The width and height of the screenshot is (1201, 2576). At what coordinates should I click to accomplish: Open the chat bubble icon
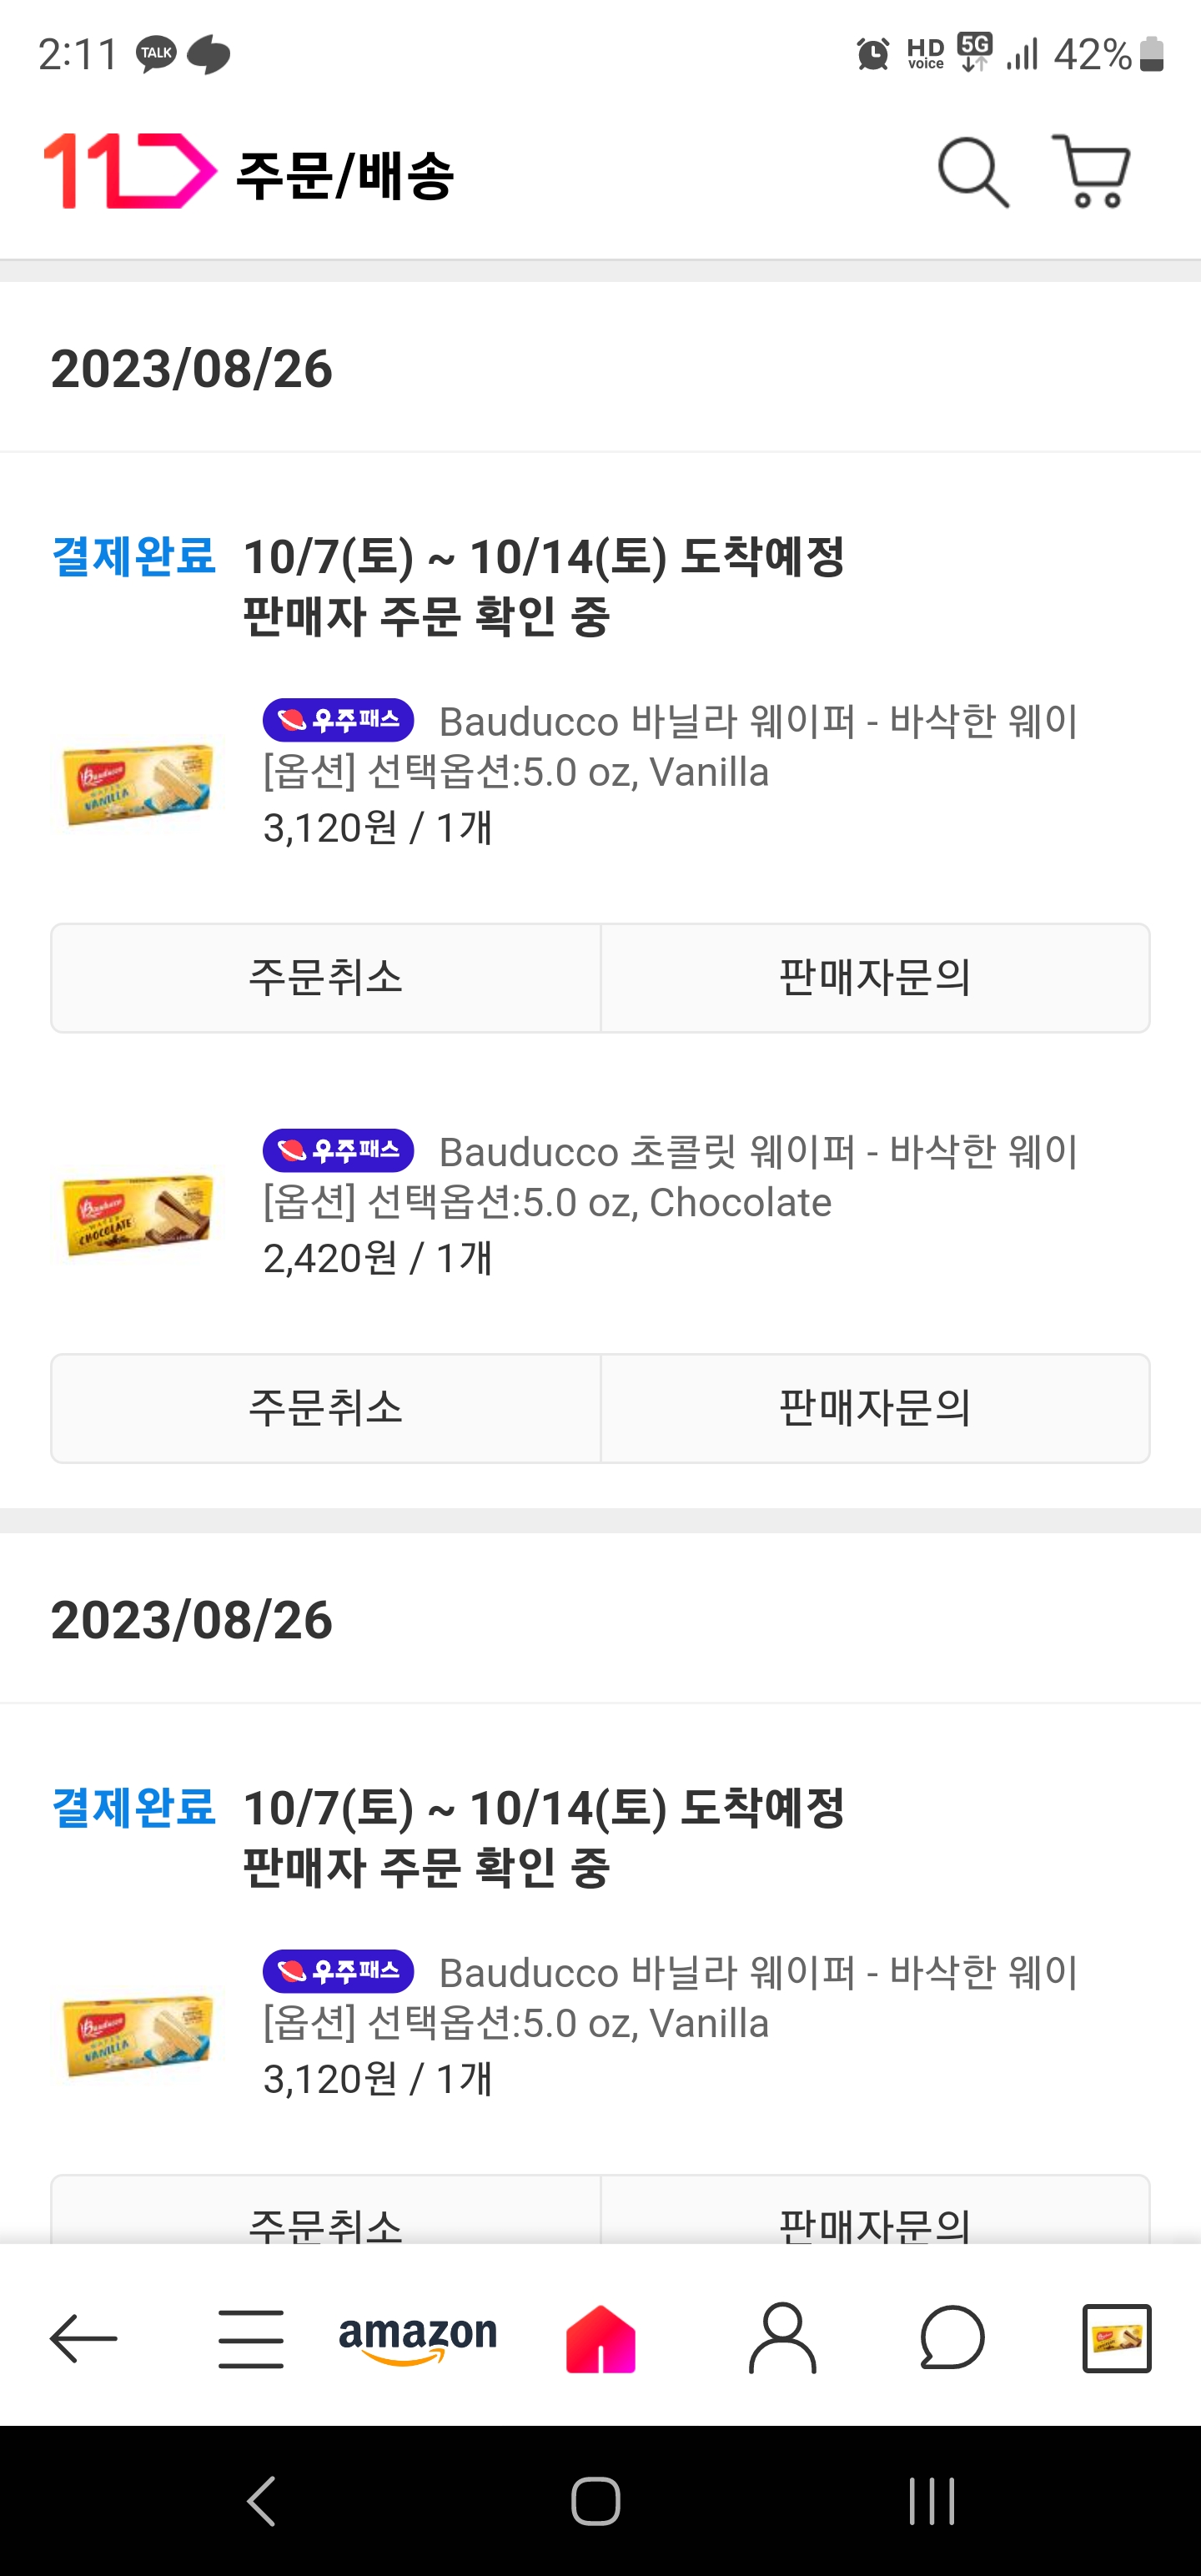tap(952, 2338)
